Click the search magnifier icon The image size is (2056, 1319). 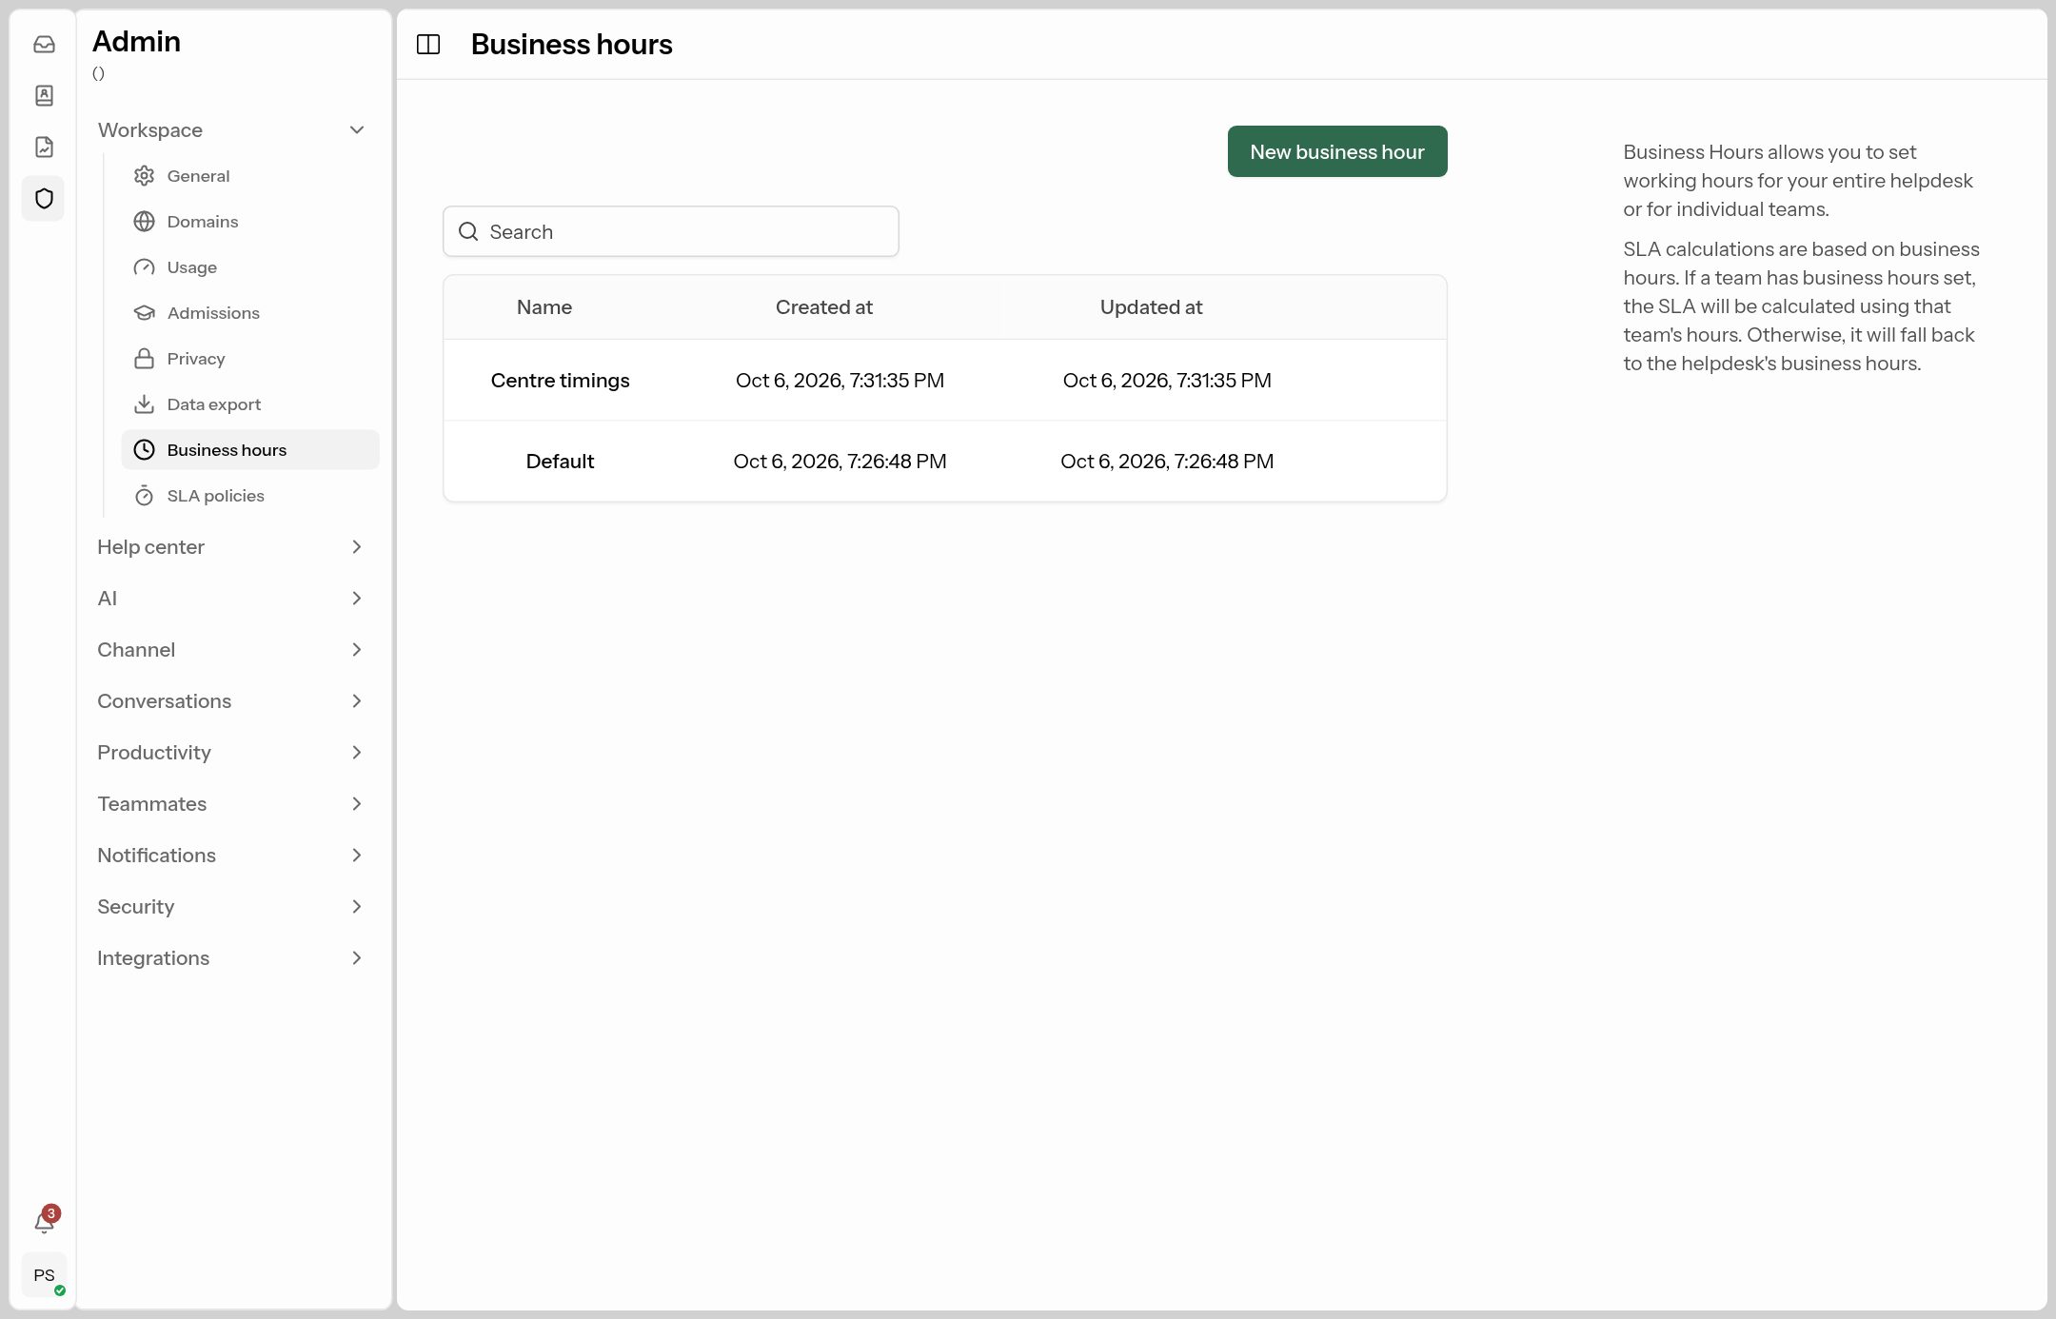point(468,231)
